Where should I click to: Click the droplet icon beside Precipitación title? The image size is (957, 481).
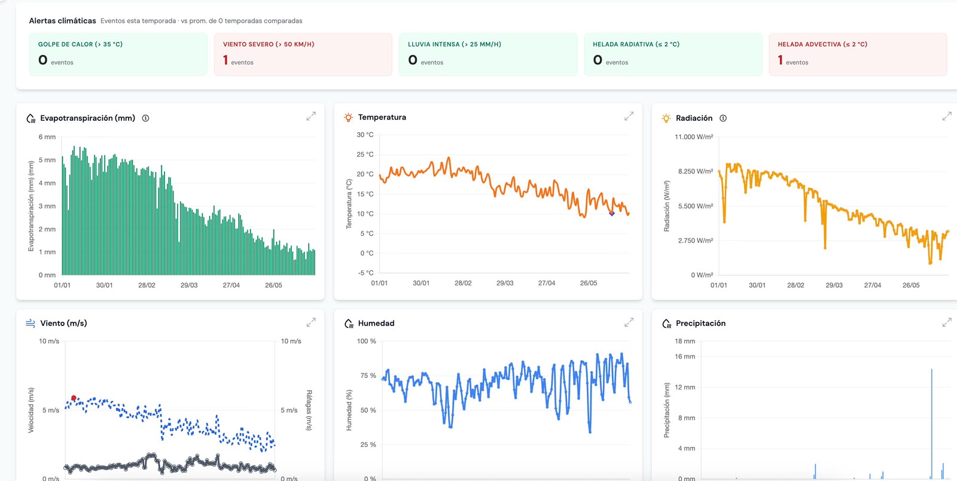pyautogui.click(x=666, y=324)
